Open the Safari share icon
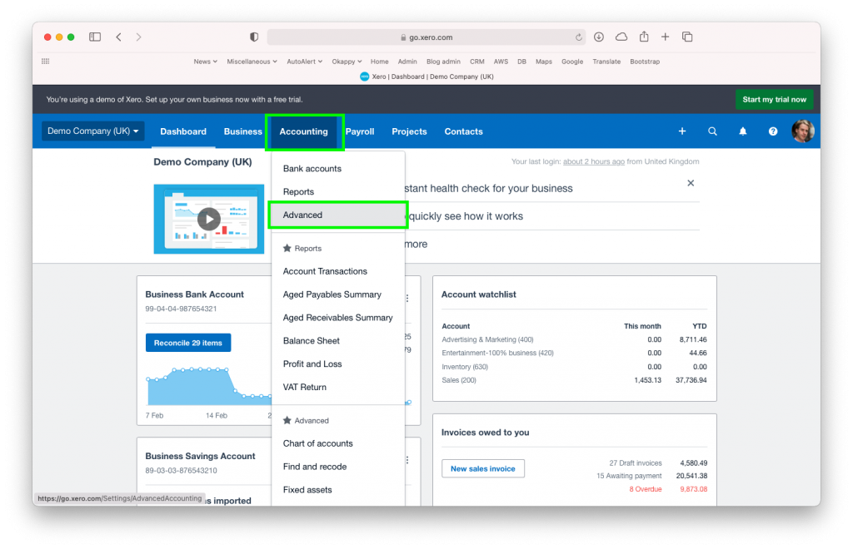853x549 pixels. tap(644, 37)
